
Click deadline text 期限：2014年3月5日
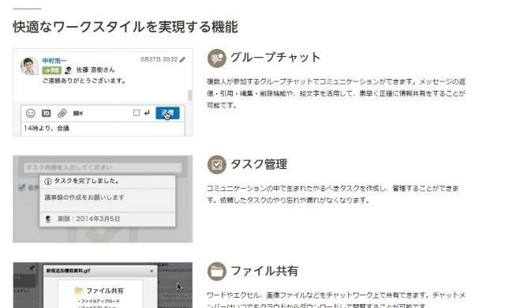[x=89, y=219]
